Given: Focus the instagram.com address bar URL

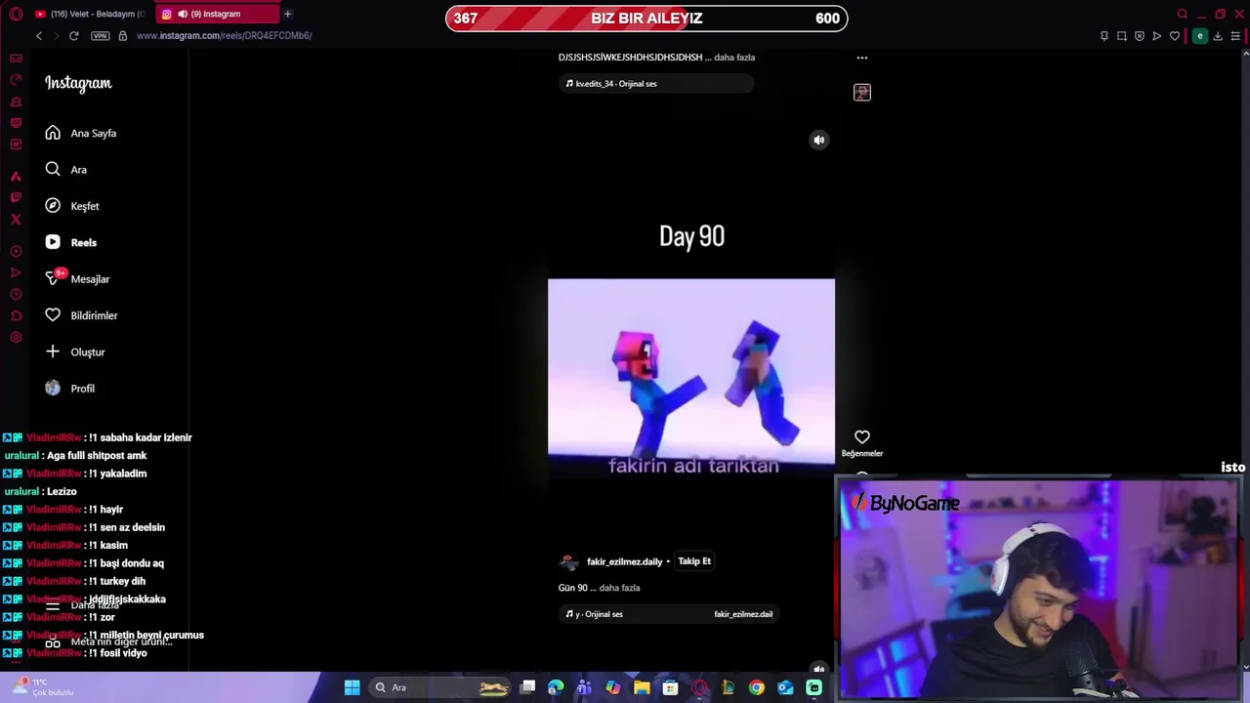Looking at the screenshot, I should (224, 35).
